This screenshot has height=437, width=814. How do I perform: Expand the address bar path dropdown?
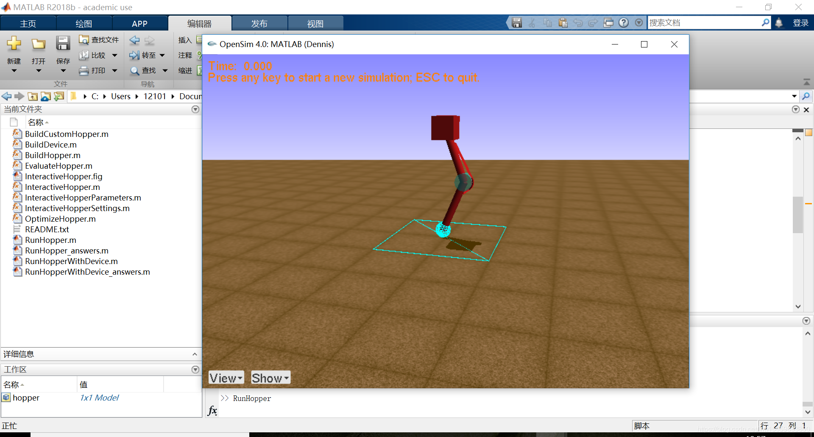(794, 96)
